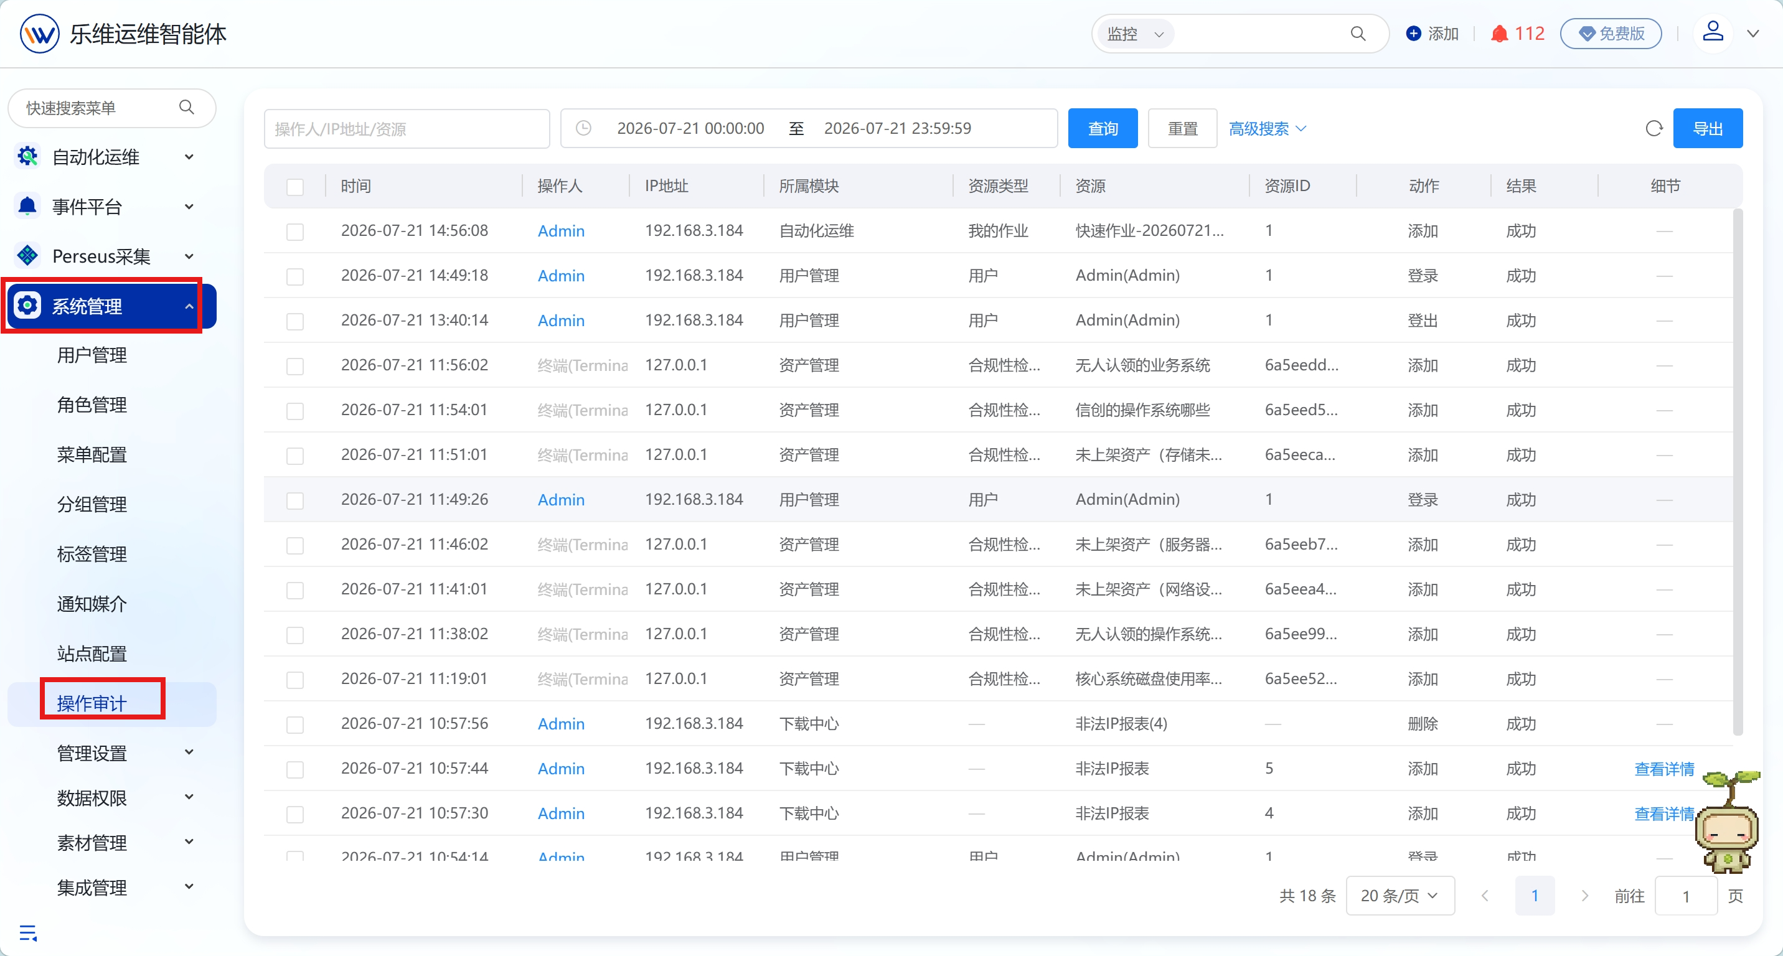The height and width of the screenshot is (956, 1783).
Task: Expand the 集成管理 submenu chevron
Action: [189, 887]
